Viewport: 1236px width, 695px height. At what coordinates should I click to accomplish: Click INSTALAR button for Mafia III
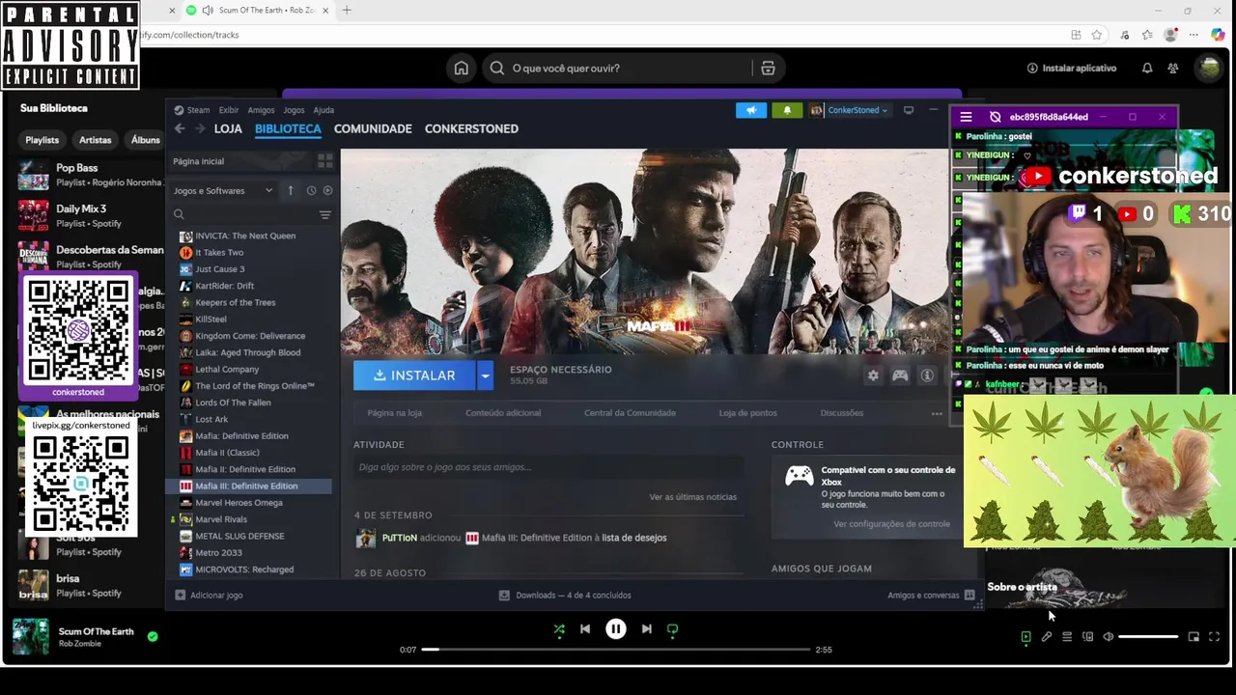[x=414, y=375]
